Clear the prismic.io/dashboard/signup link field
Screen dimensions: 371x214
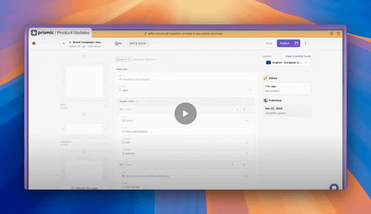click(x=246, y=176)
